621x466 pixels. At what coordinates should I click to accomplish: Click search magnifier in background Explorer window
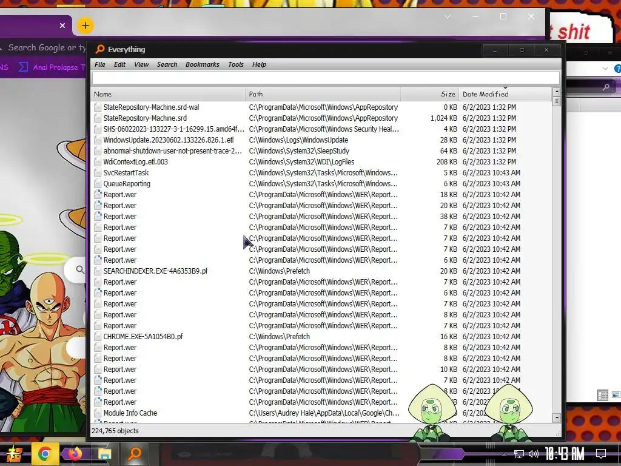click(x=606, y=87)
